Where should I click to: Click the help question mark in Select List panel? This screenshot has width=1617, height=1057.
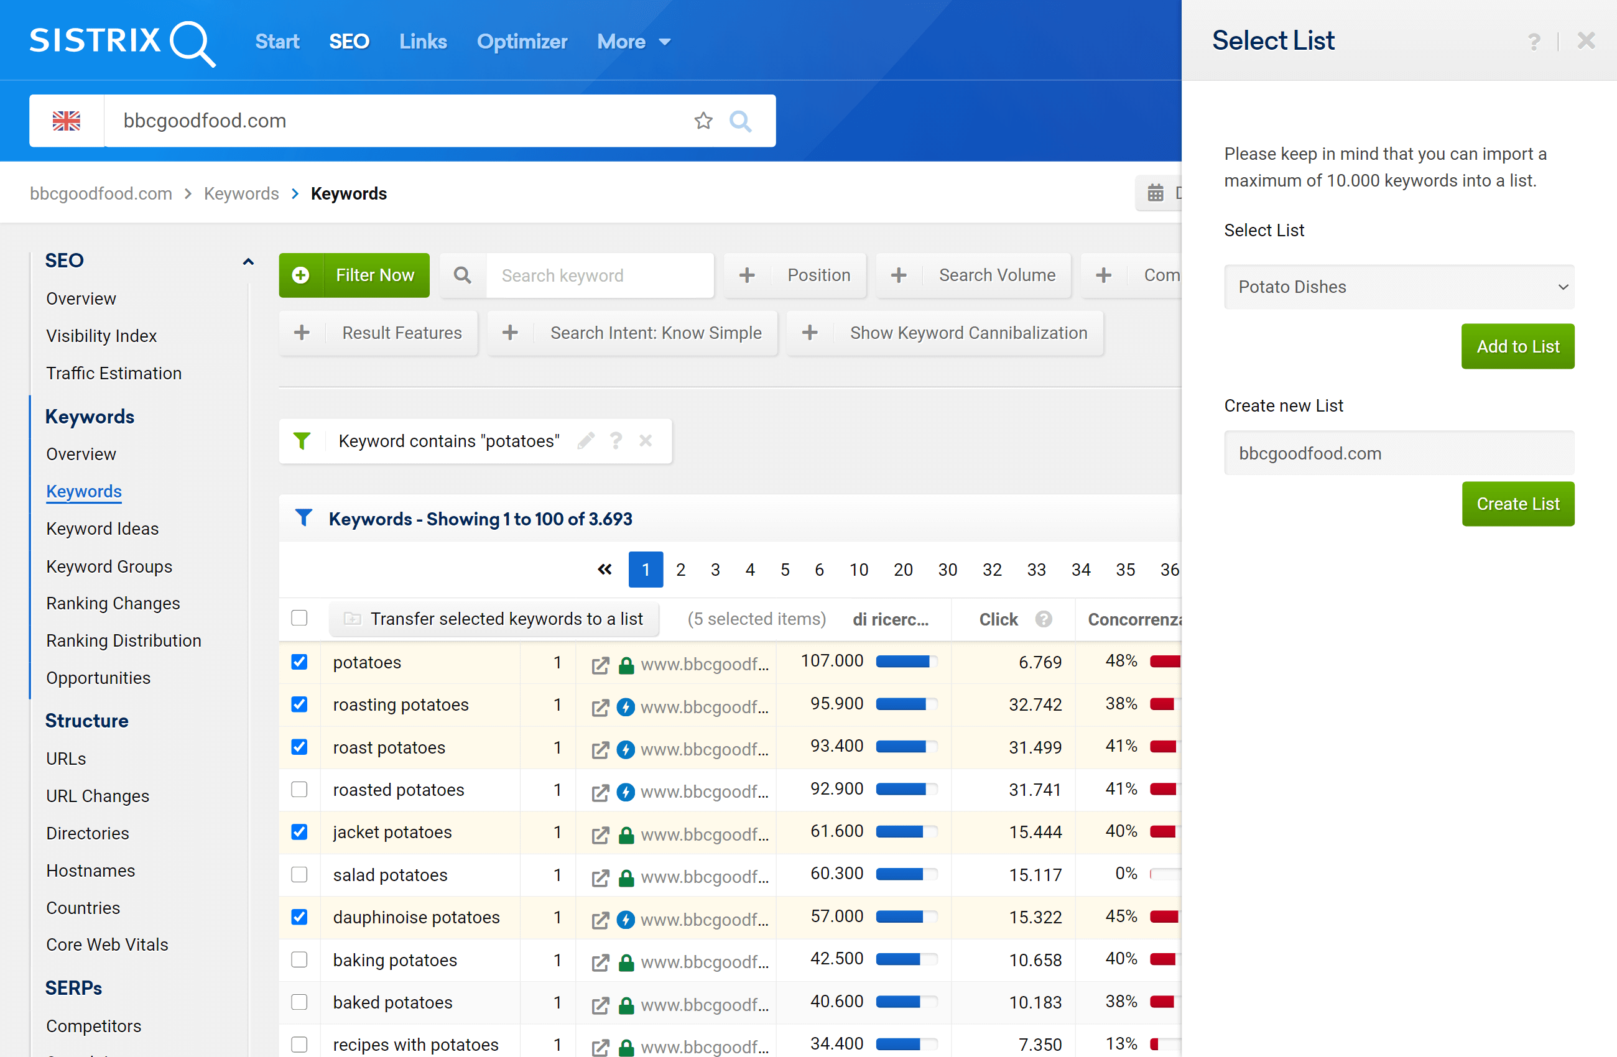1534,42
